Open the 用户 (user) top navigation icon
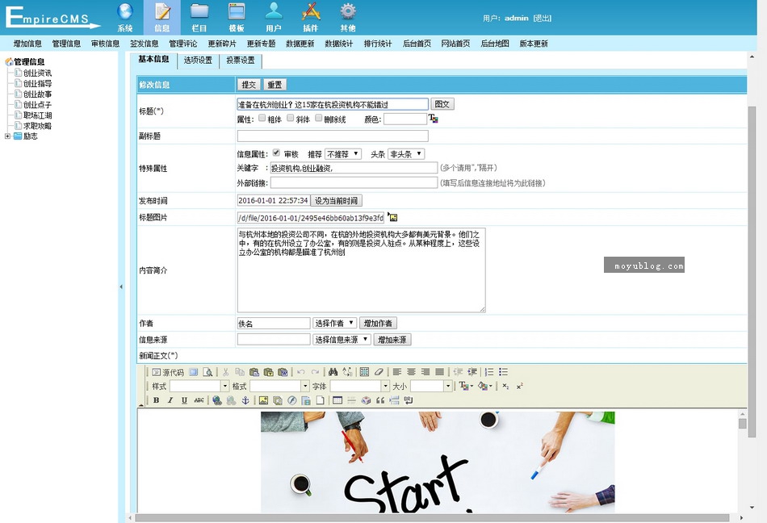The height and width of the screenshot is (523, 767). click(x=274, y=16)
